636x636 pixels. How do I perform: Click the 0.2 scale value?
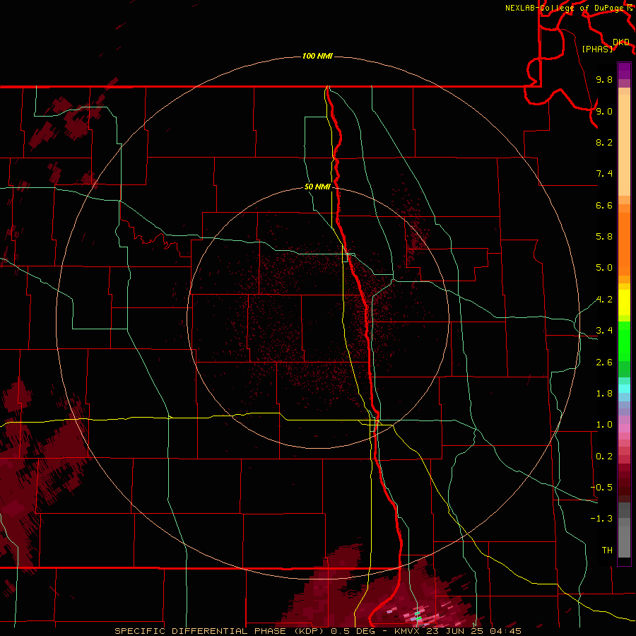coord(604,457)
